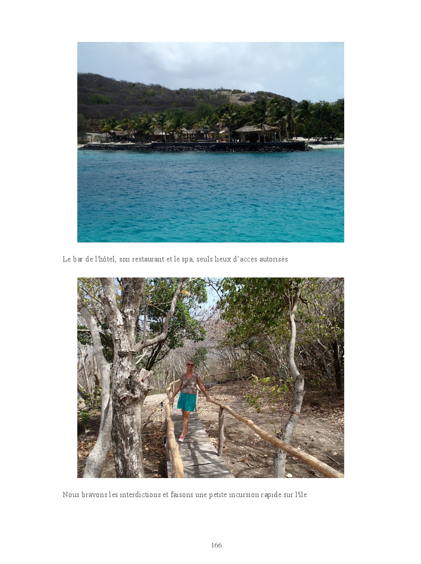Image resolution: width=421 pixels, height=564 pixels.
Task: Click the caption starting "Le bar de l'hôtel"
Action: pos(175,259)
